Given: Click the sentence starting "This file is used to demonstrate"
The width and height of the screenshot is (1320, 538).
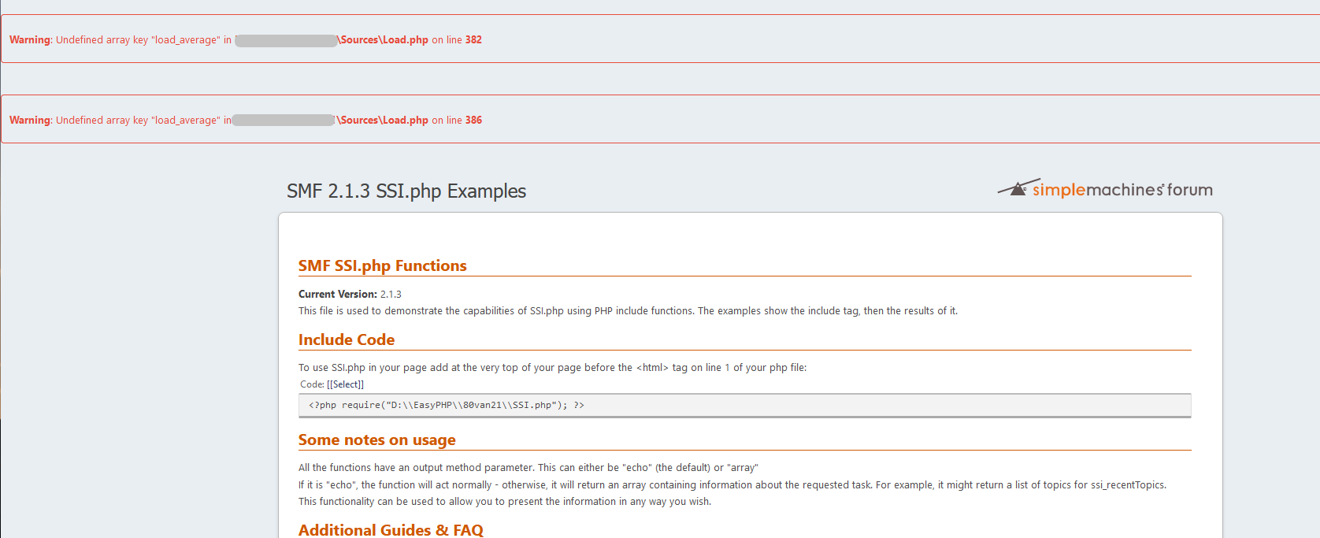Looking at the screenshot, I should pyautogui.click(x=628, y=311).
